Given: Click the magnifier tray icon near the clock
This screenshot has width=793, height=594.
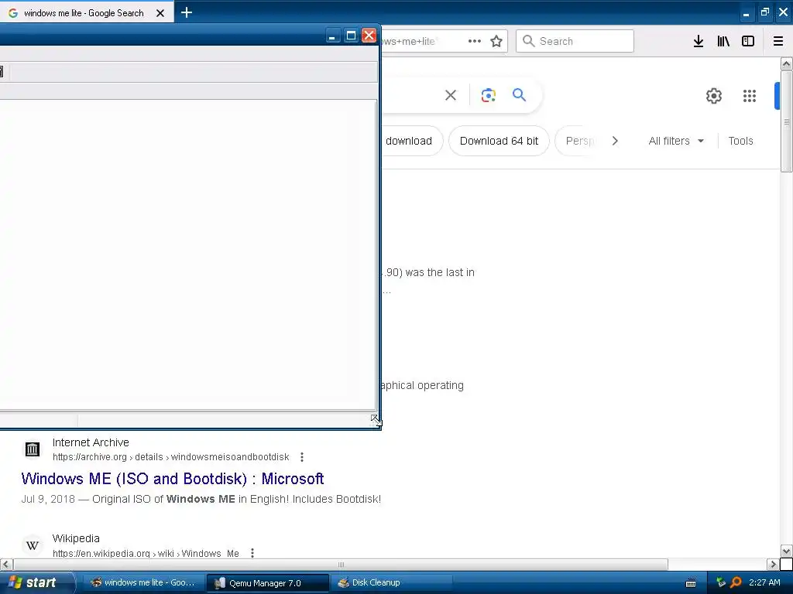Looking at the screenshot, I should [736, 582].
